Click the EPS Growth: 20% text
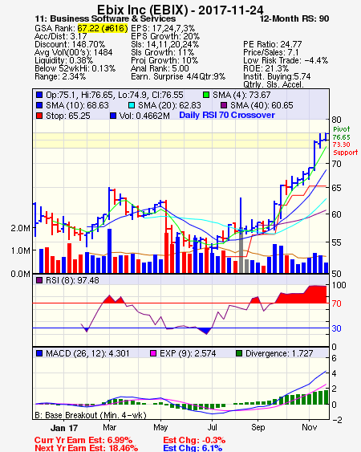 [x=165, y=36]
